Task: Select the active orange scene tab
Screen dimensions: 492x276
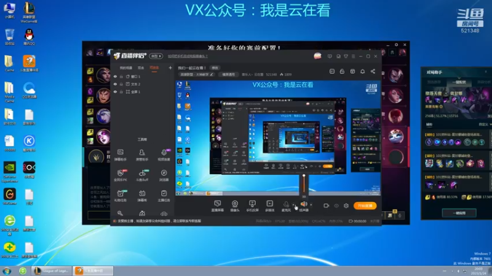Action: [x=154, y=67]
